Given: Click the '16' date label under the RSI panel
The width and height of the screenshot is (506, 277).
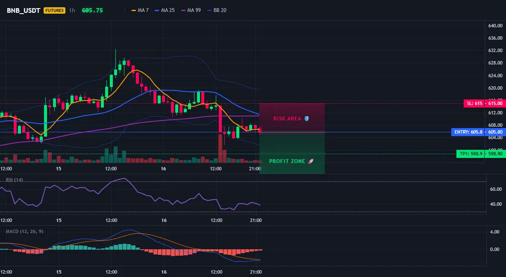Looking at the screenshot, I should click(164, 220).
